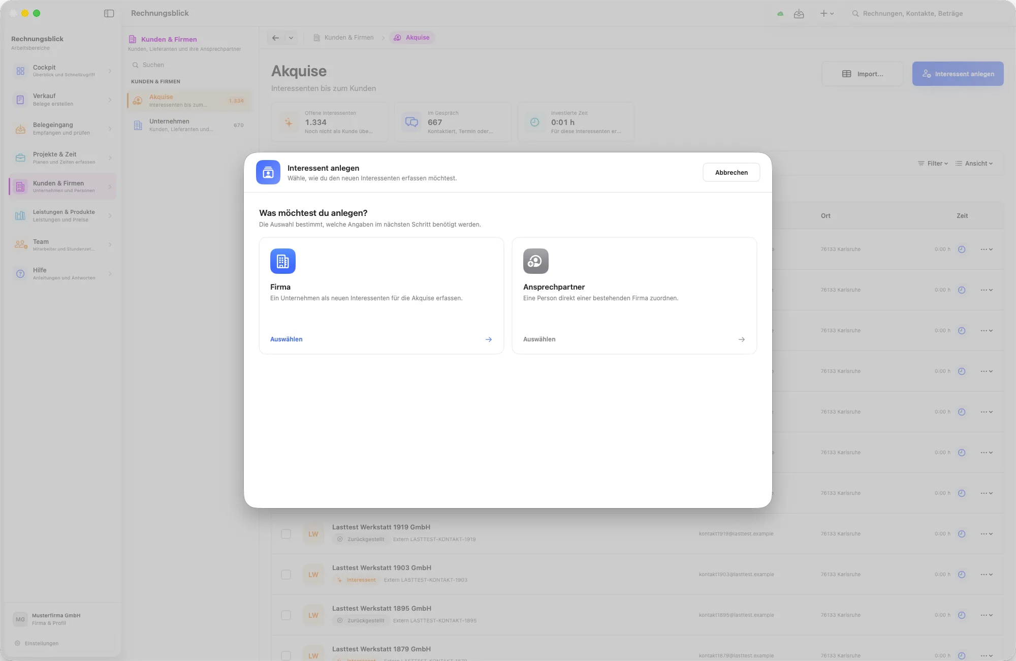Click the Suchen field in Kunden & Firmen panel
Image resolution: width=1016 pixels, height=661 pixels.
[189, 65]
